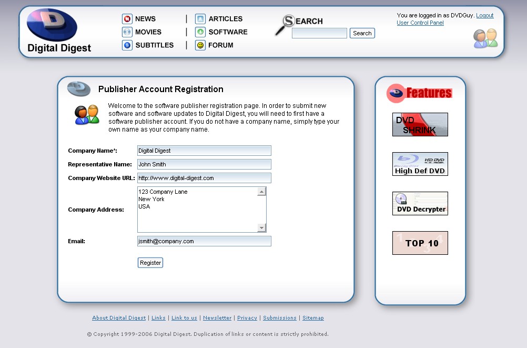Click the Software download icon
Screen dimensions: 527x348
(200, 32)
